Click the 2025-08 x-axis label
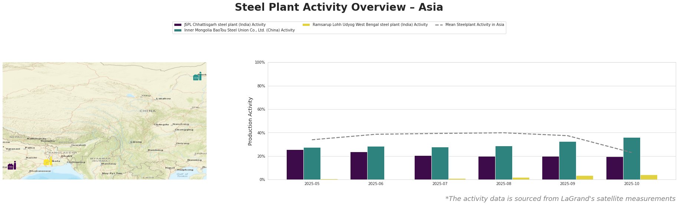678x205 pixels. click(x=503, y=184)
